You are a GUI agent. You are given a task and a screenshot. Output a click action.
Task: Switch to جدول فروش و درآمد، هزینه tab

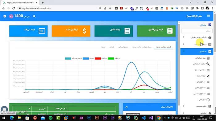[142, 47]
